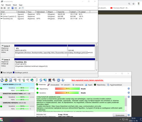Click the Újratesztelés button
The image size is (142, 122).
point(120,115)
